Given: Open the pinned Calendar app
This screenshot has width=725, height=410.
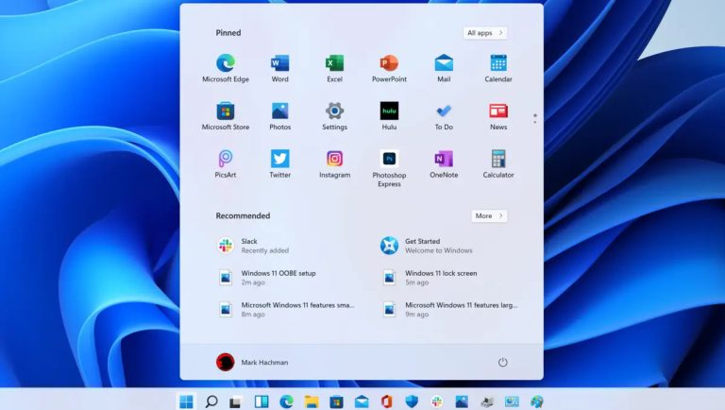Looking at the screenshot, I should coord(498,68).
